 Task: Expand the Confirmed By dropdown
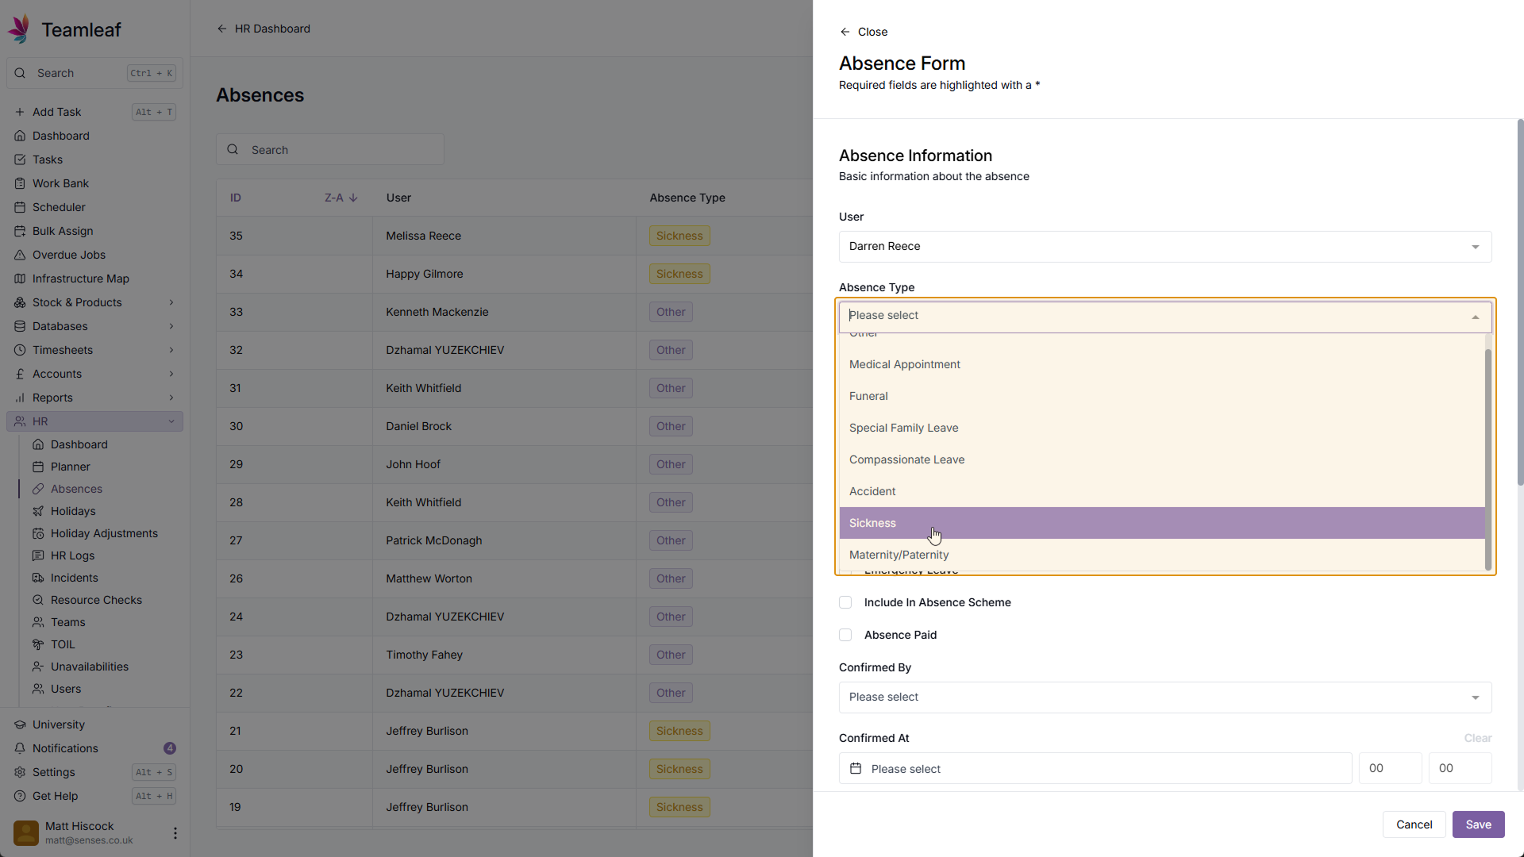[x=1164, y=697]
